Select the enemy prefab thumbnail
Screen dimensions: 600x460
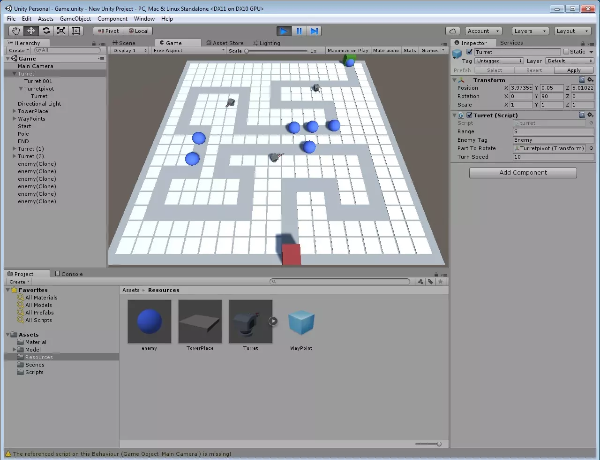pos(150,322)
